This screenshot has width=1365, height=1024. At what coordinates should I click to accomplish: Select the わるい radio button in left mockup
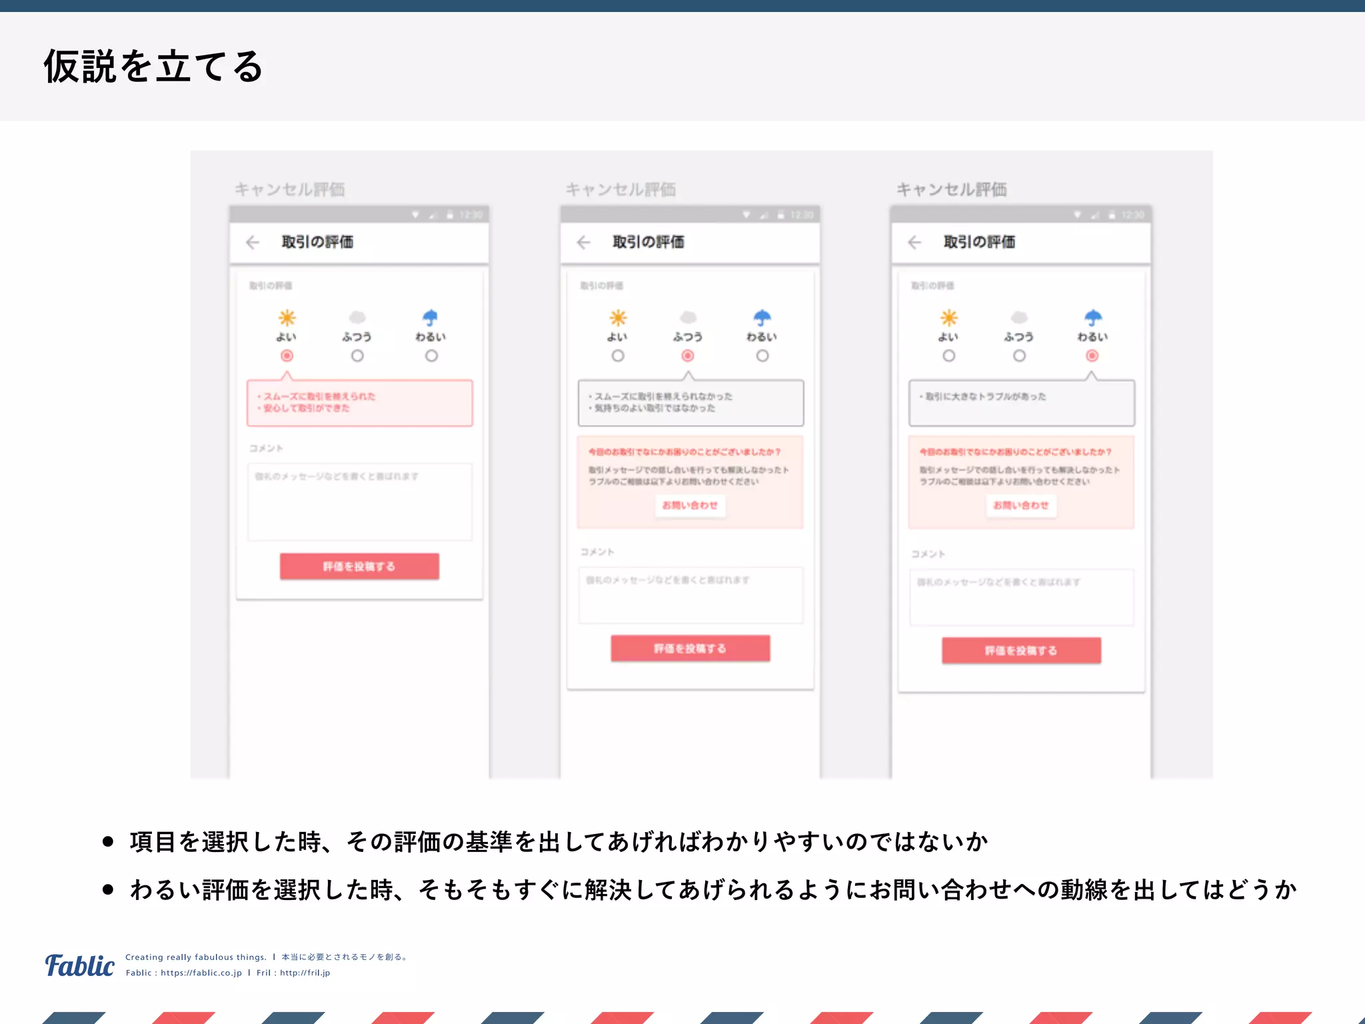point(431,355)
